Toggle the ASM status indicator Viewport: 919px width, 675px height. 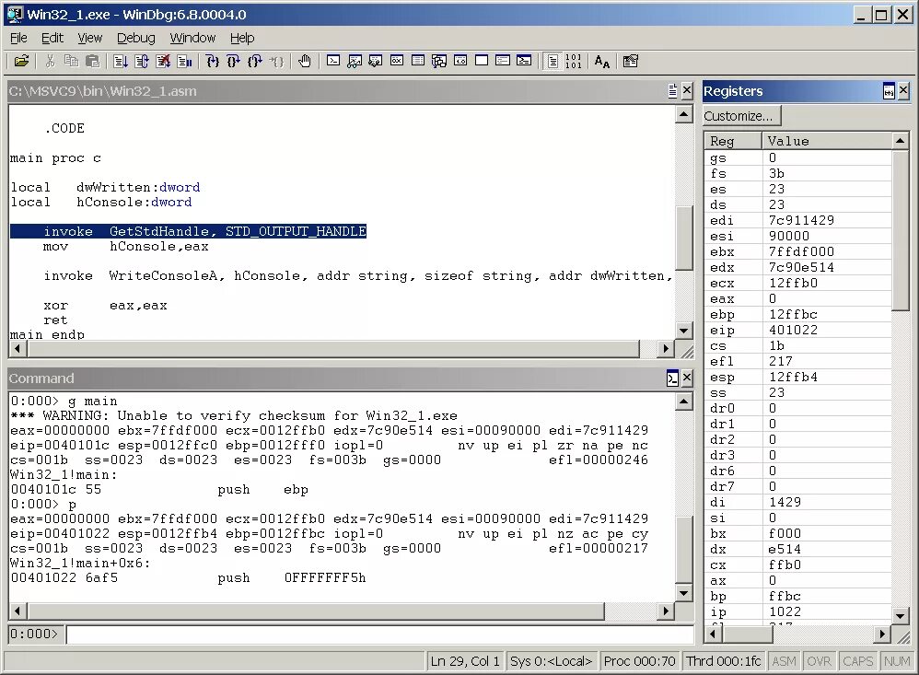[x=784, y=660]
